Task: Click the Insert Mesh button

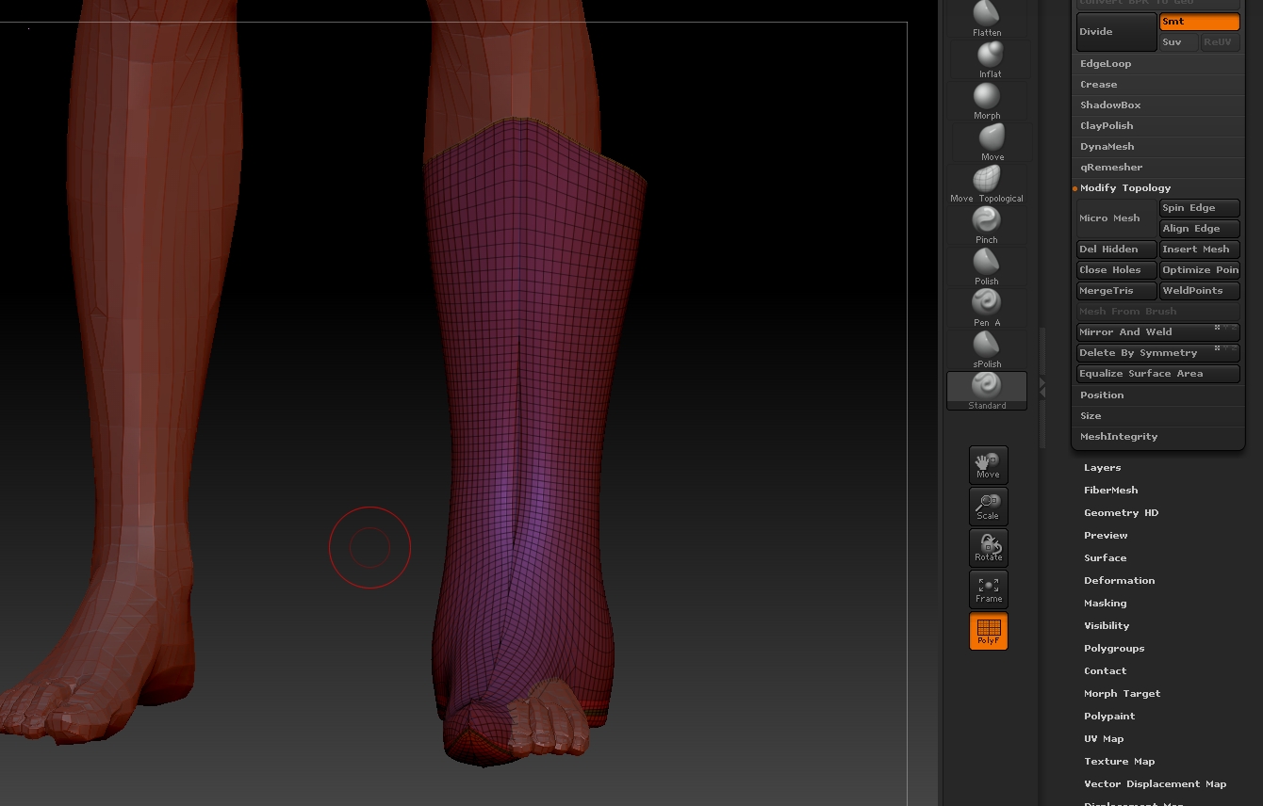Action: (1199, 250)
